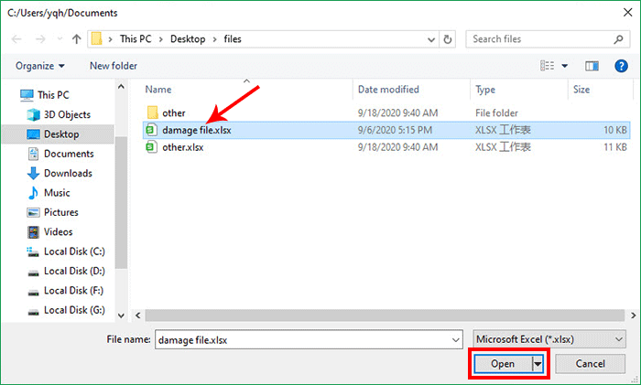Click the other folder's yellow icon

[152, 113]
